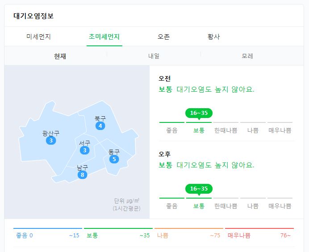Image resolution: width=309 pixels, height=252 pixels.
Task: Click the 북구 value badge 4
Action: (x=100, y=126)
